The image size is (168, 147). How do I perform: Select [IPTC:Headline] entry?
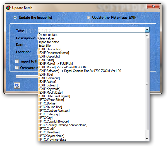(x=92, y=132)
